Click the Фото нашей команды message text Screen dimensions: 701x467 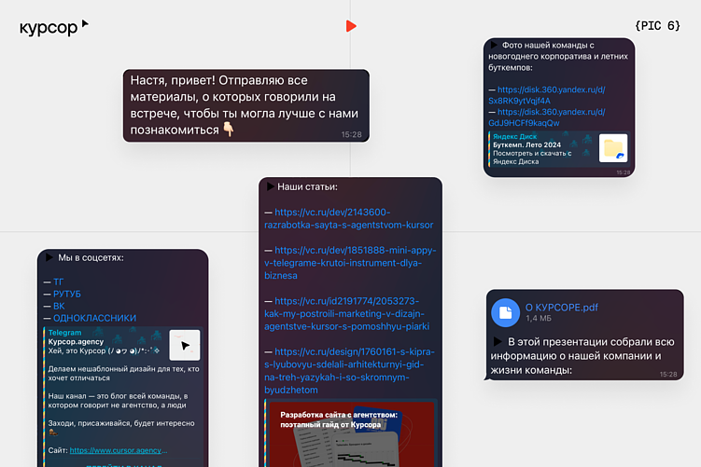tap(558, 56)
